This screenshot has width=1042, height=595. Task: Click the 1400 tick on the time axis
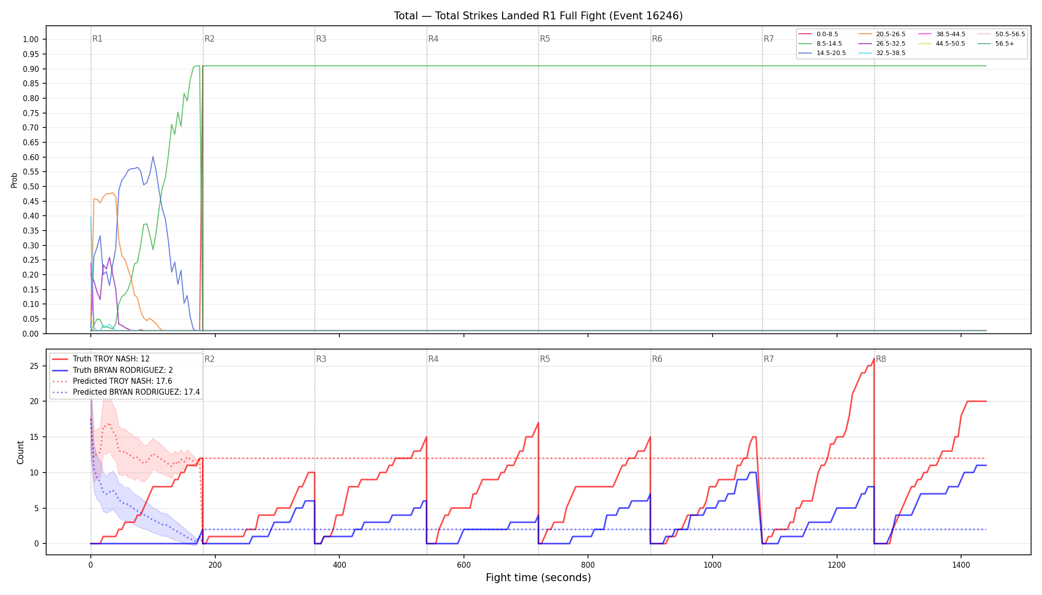961,564
